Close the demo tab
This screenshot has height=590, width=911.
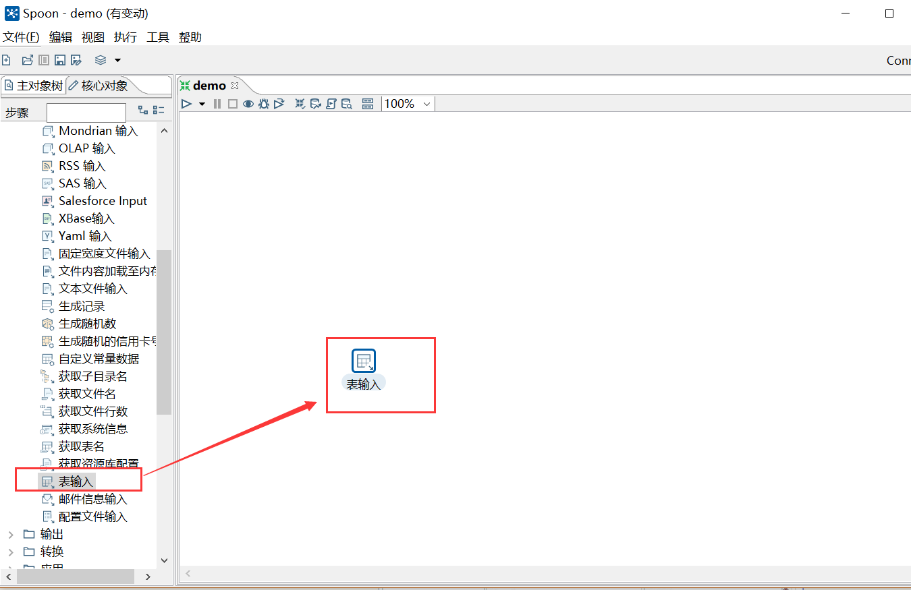[235, 86]
